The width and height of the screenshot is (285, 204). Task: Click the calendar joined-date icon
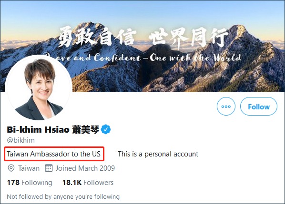coord(49,168)
